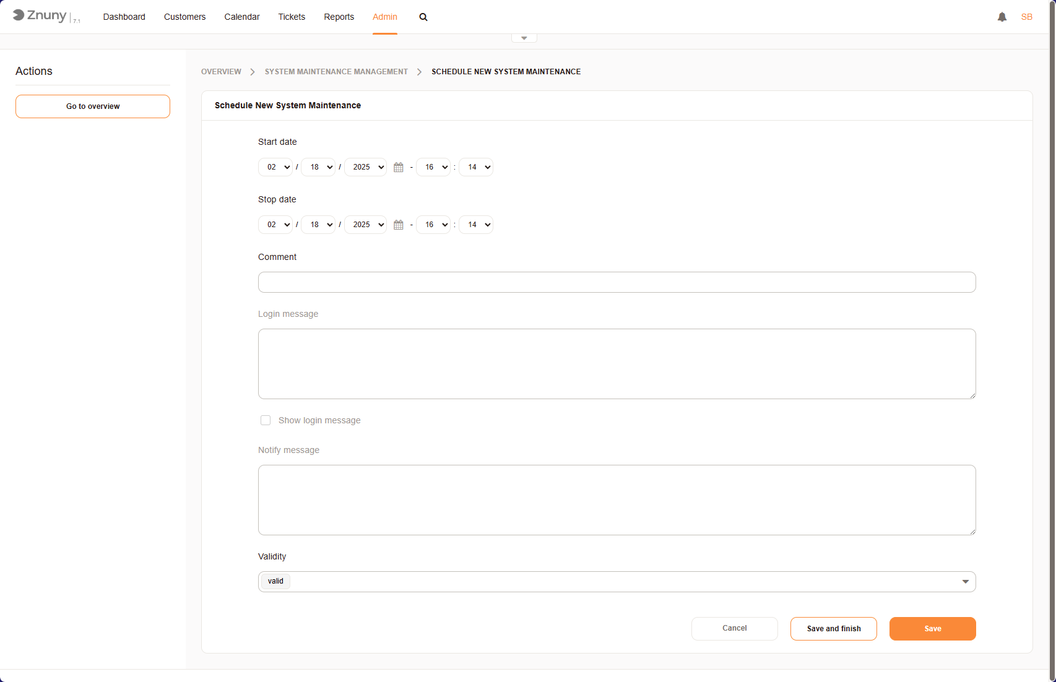Open the Start date month dropdown
1056x682 pixels.
[x=275, y=167]
